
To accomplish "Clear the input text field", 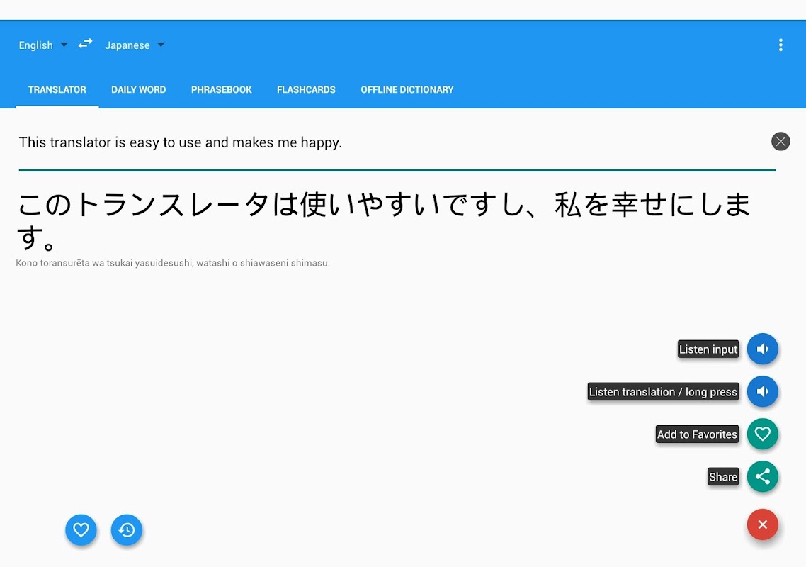I will pyautogui.click(x=781, y=142).
